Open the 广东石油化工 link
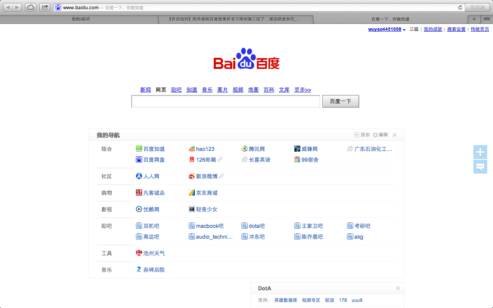The height and width of the screenshot is (308, 493). click(x=373, y=149)
